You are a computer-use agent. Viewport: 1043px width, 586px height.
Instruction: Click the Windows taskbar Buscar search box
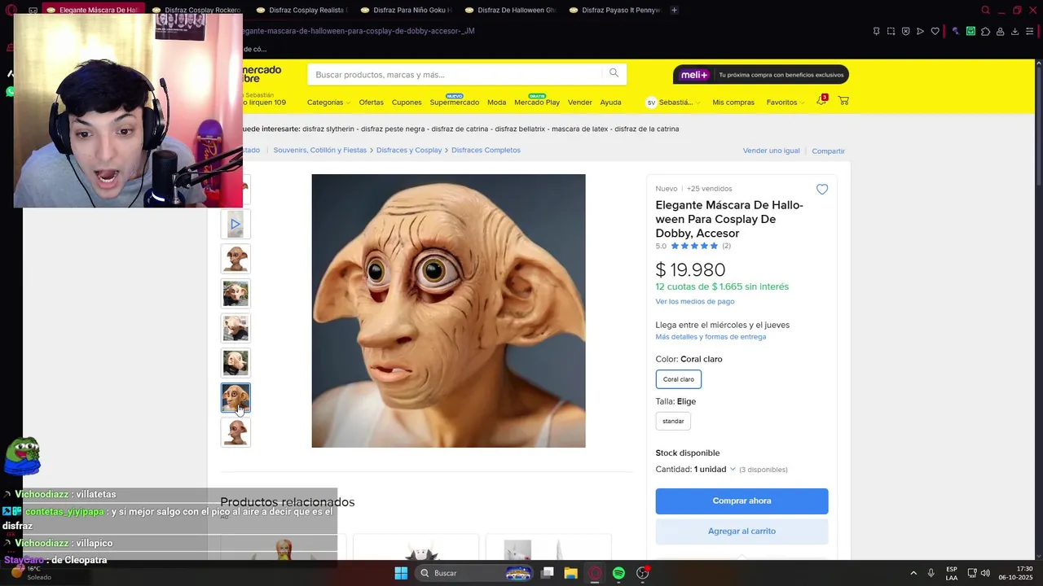(x=475, y=573)
